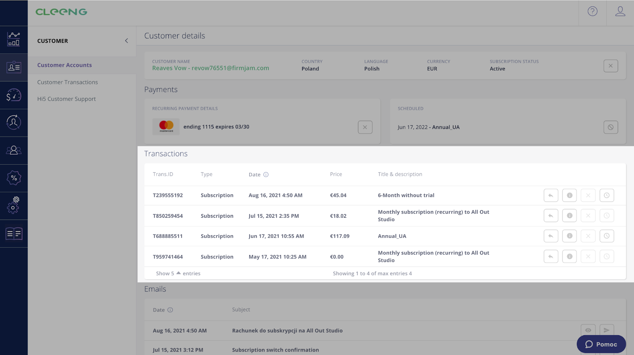Click the X icon for transaction T850259454
The width and height of the screenshot is (634, 355).
588,216
